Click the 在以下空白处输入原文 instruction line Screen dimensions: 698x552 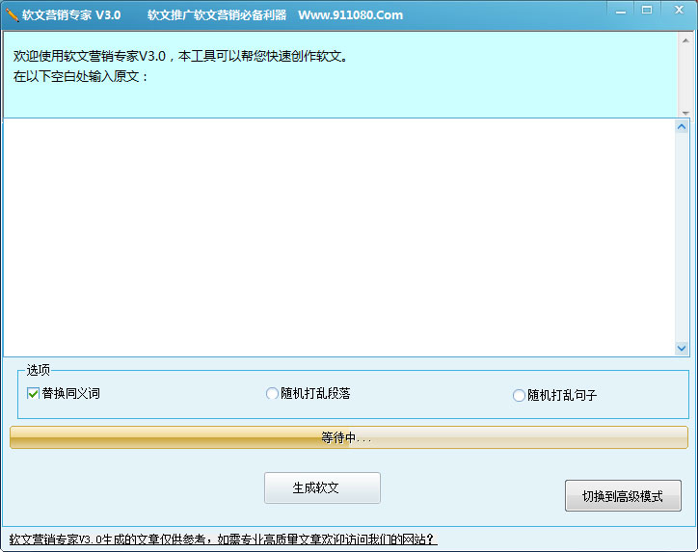pyautogui.click(x=81, y=76)
